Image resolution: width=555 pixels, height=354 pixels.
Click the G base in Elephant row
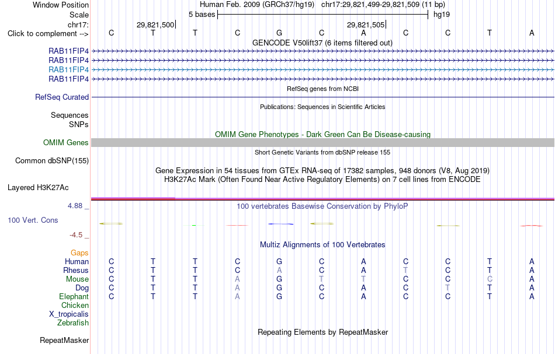pyautogui.click(x=279, y=296)
